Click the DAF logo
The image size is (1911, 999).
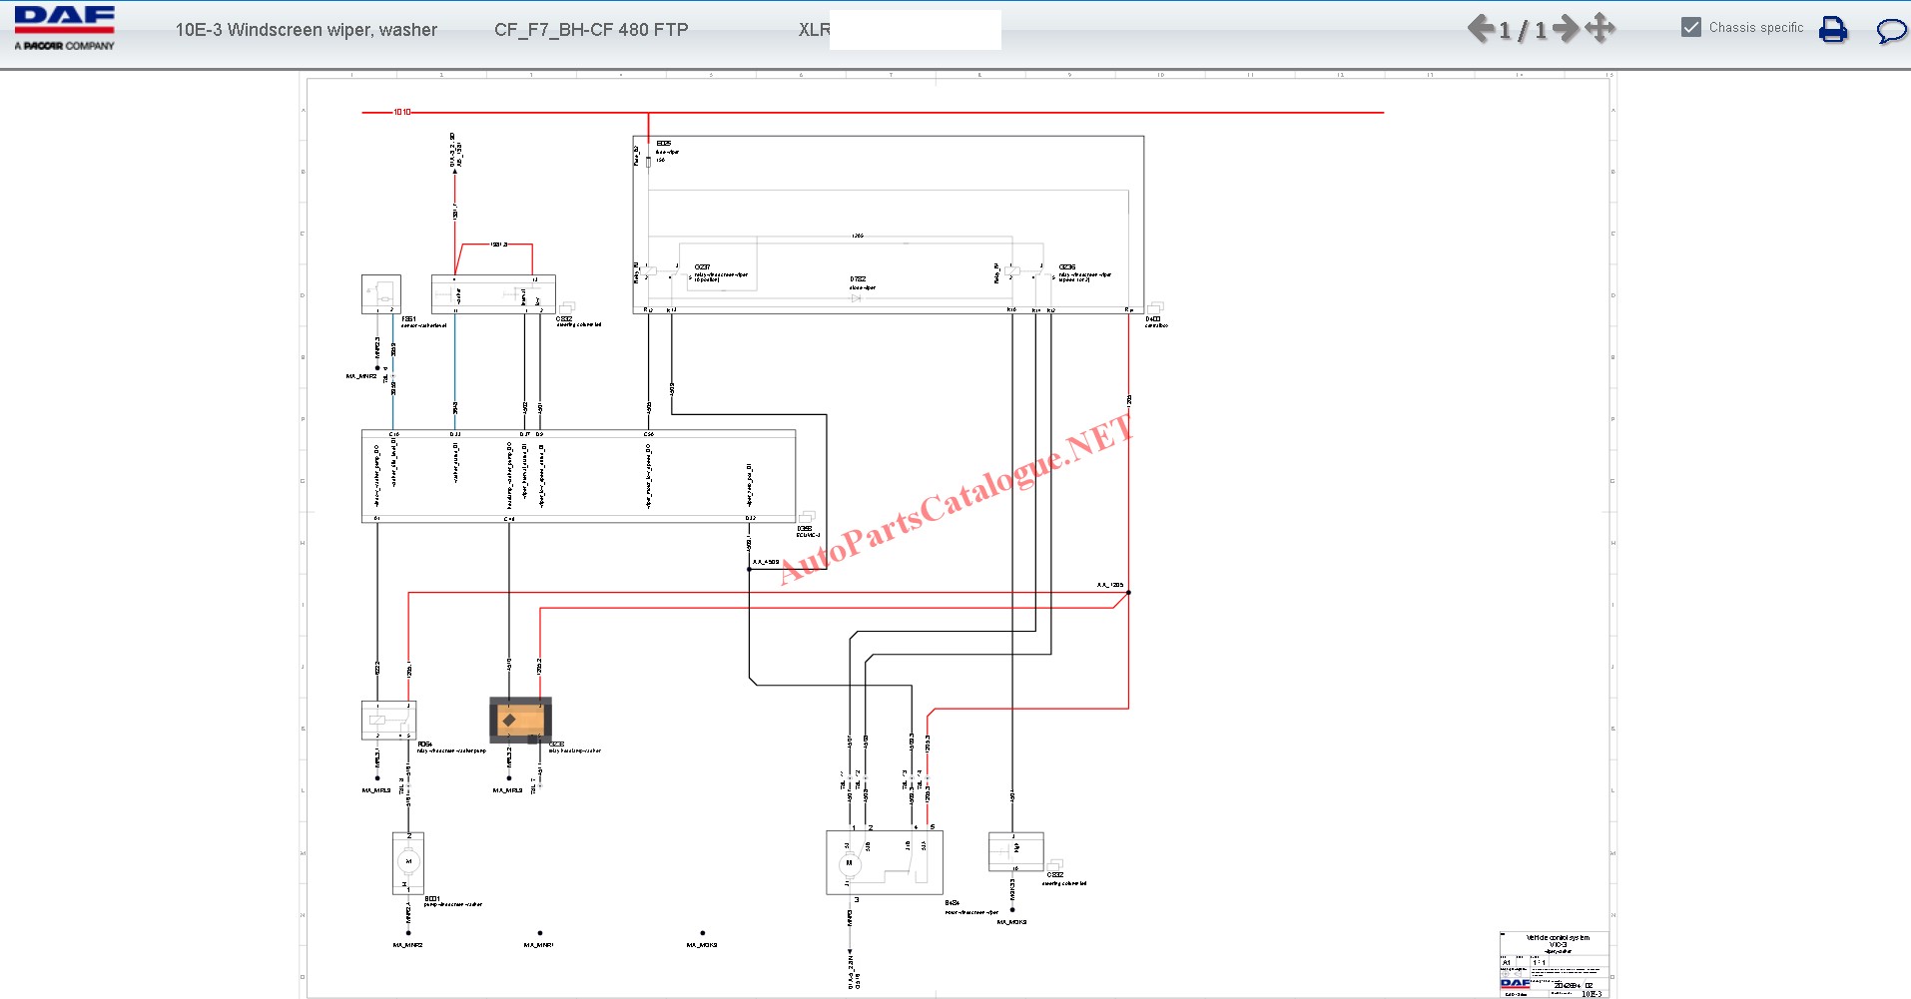pos(64,27)
